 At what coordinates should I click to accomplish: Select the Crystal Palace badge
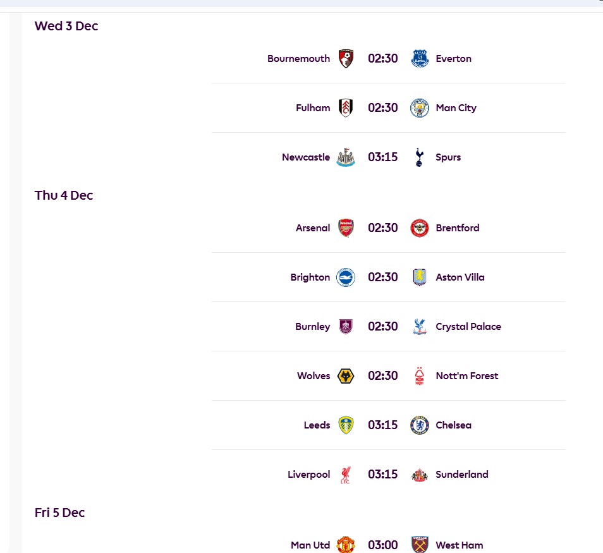click(x=419, y=326)
